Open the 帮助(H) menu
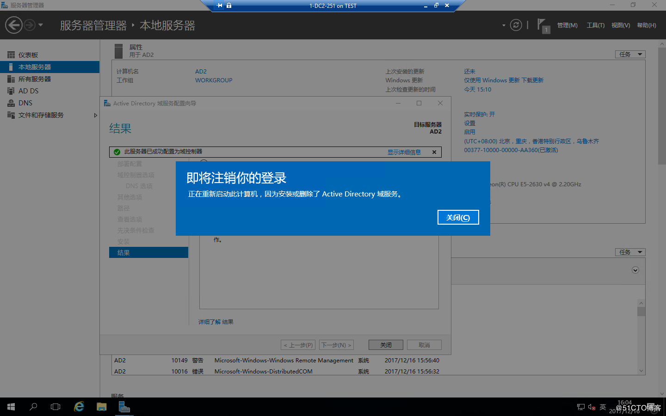Screen dimensions: 666x416 (646, 25)
